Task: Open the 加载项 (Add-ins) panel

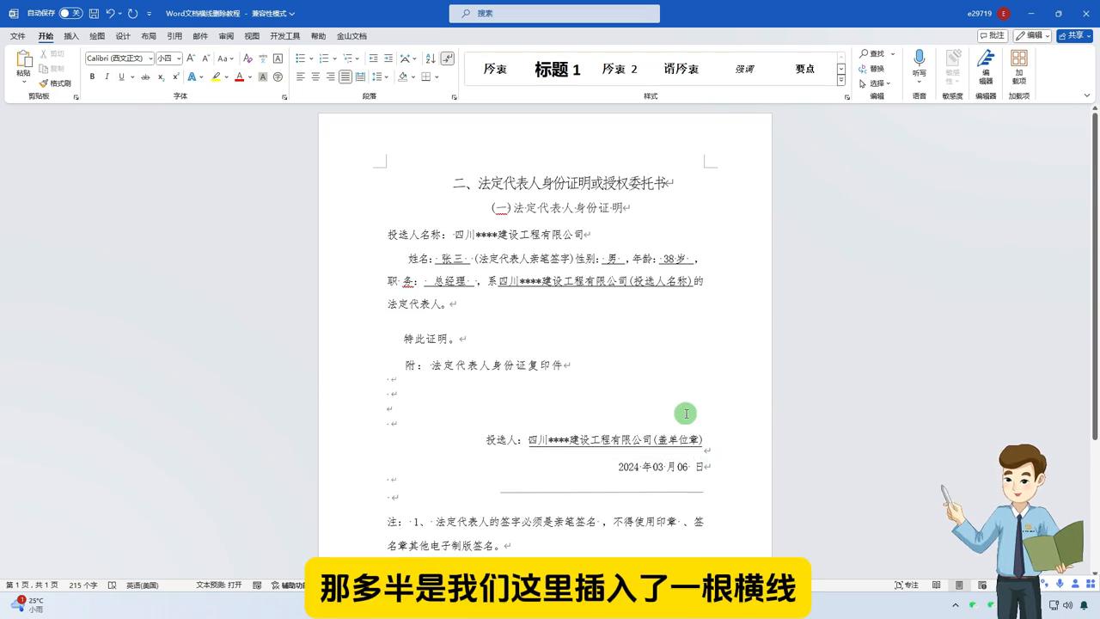Action: [x=1019, y=67]
